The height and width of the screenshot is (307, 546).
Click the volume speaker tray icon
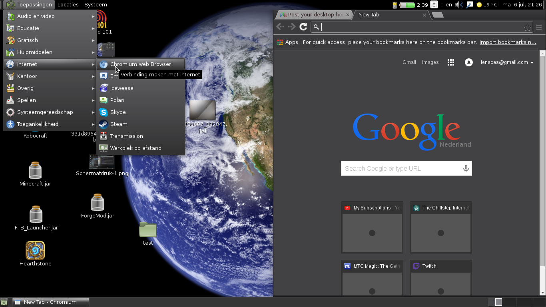(x=459, y=5)
